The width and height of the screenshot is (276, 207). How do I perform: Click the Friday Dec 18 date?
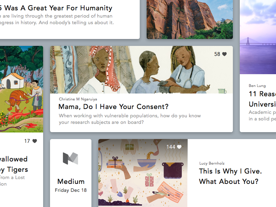(71, 190)
